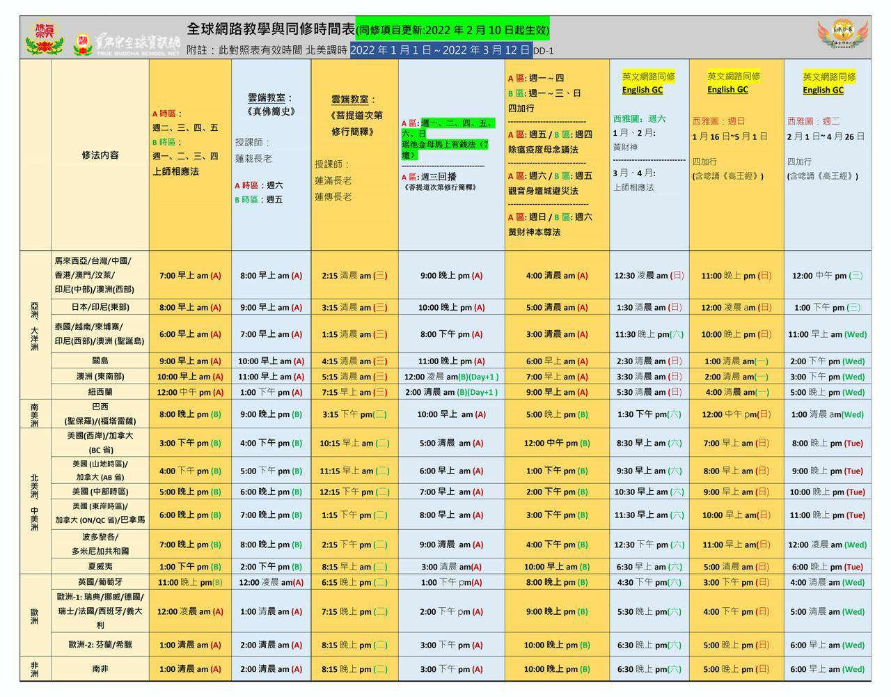891x697 pixels.
Task: Select the 修法內容 header cell
Action: pyautogui.click(x=100, y=155)
